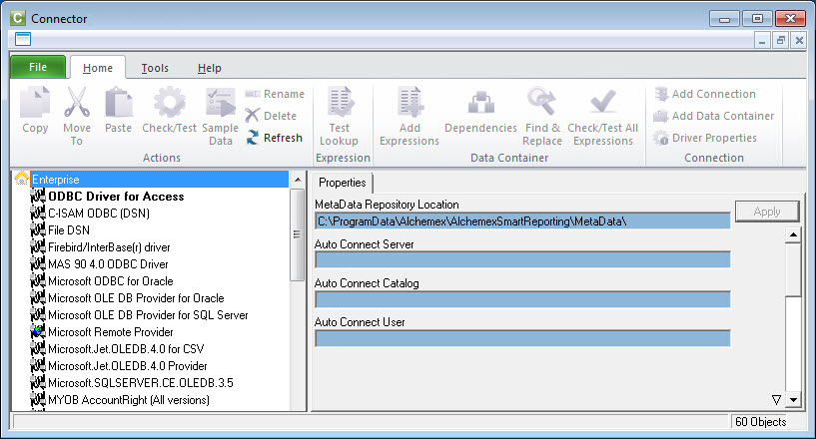The width and height of the screenshot is (816, 439).
Task: Open Driver Properties
Action: pos(705,138)
